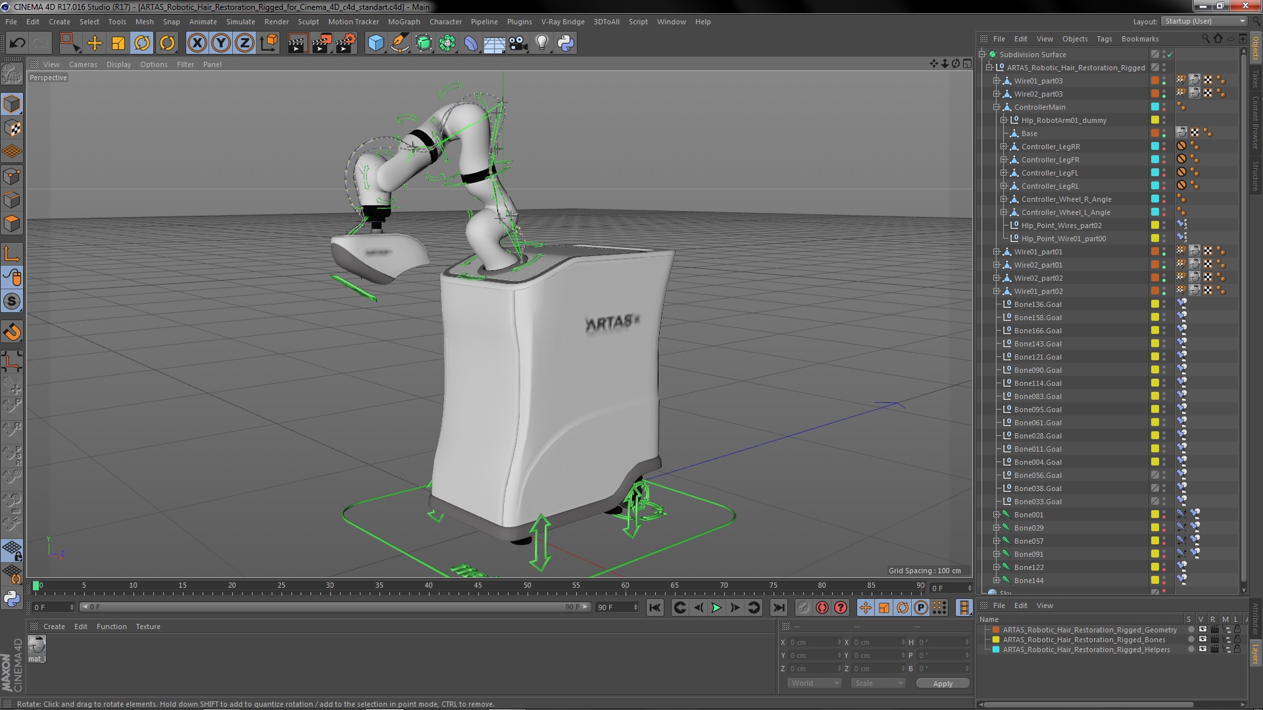Click the Undo arrow icon
Image resolution: width=1263 pixels, height=710 pixels.
17,43
